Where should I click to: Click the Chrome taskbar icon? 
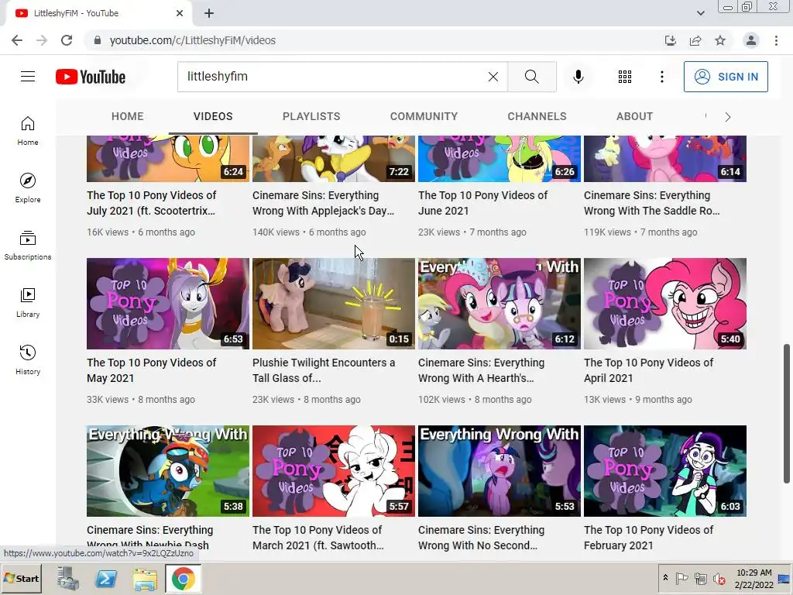pyautogui.click(x=183, y=579)
